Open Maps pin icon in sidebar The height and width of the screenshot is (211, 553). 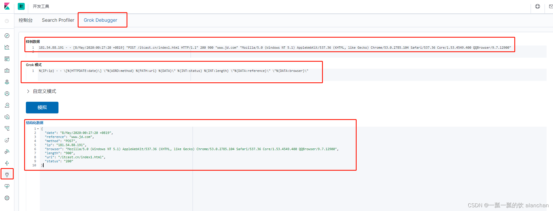point(7,82)
